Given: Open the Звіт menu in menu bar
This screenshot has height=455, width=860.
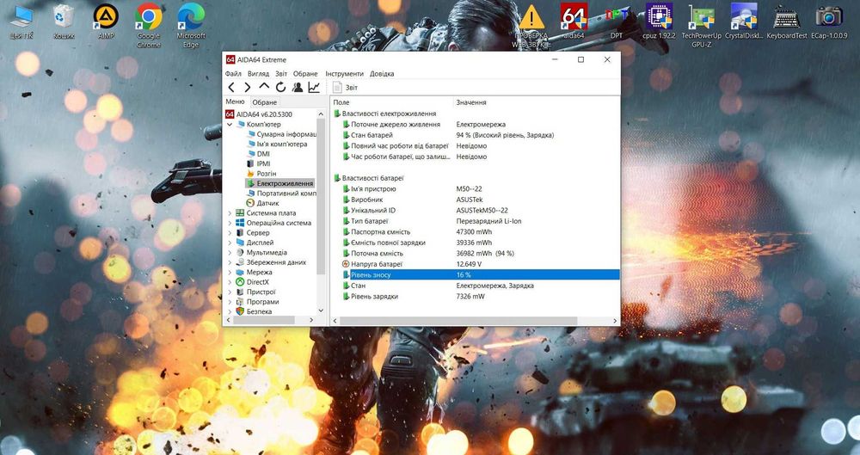Looking at the screenshot, I should tap(281, 74).
